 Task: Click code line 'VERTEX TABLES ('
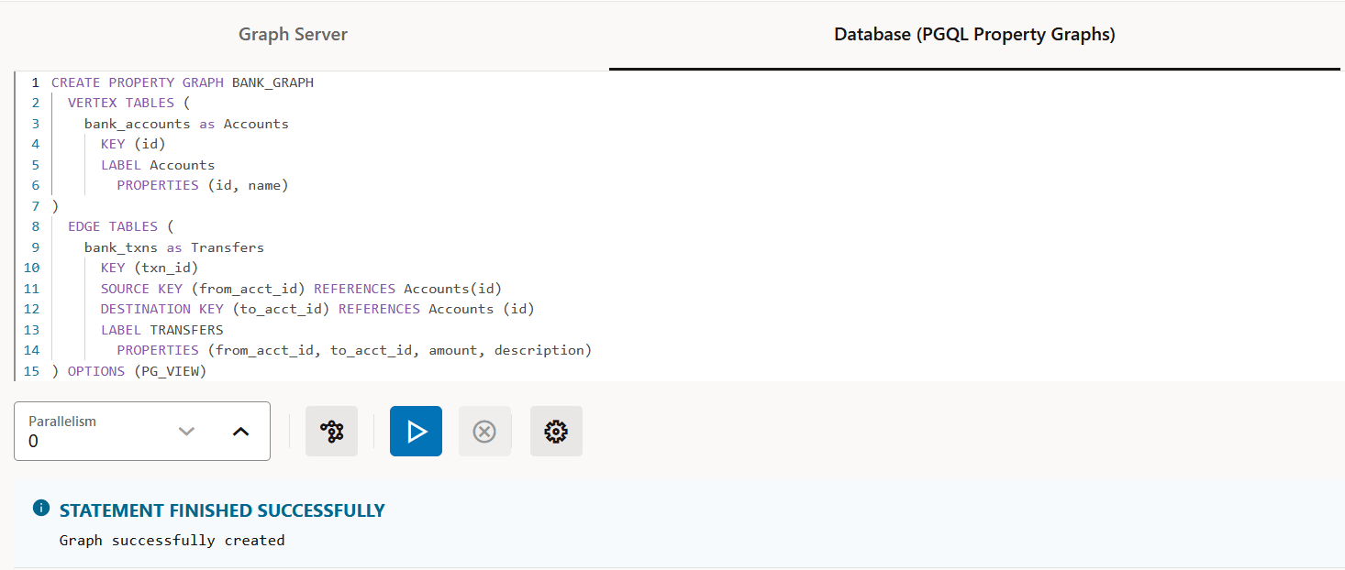[128, 103]
